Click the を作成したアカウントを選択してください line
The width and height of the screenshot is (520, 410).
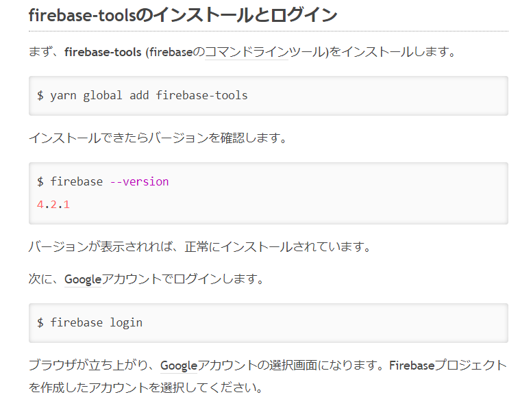click(x=146, y=387)
